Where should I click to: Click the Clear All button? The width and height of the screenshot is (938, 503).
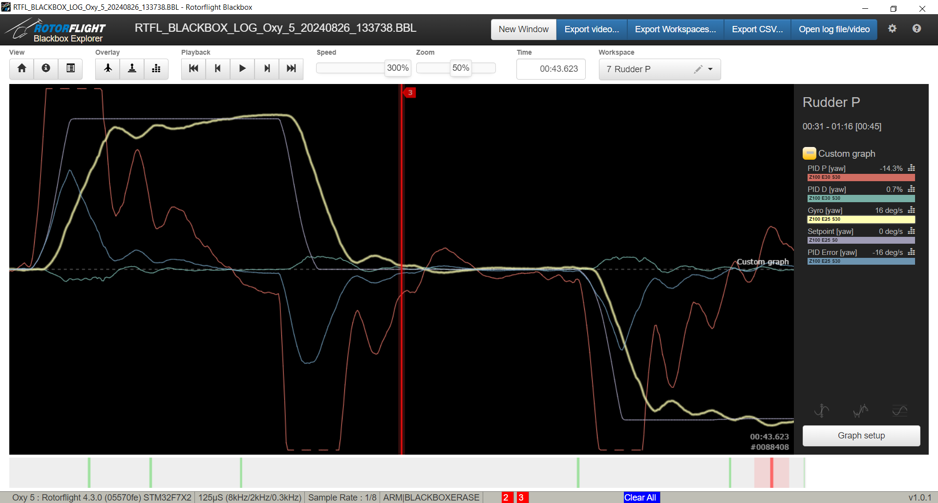pos(640,497)
